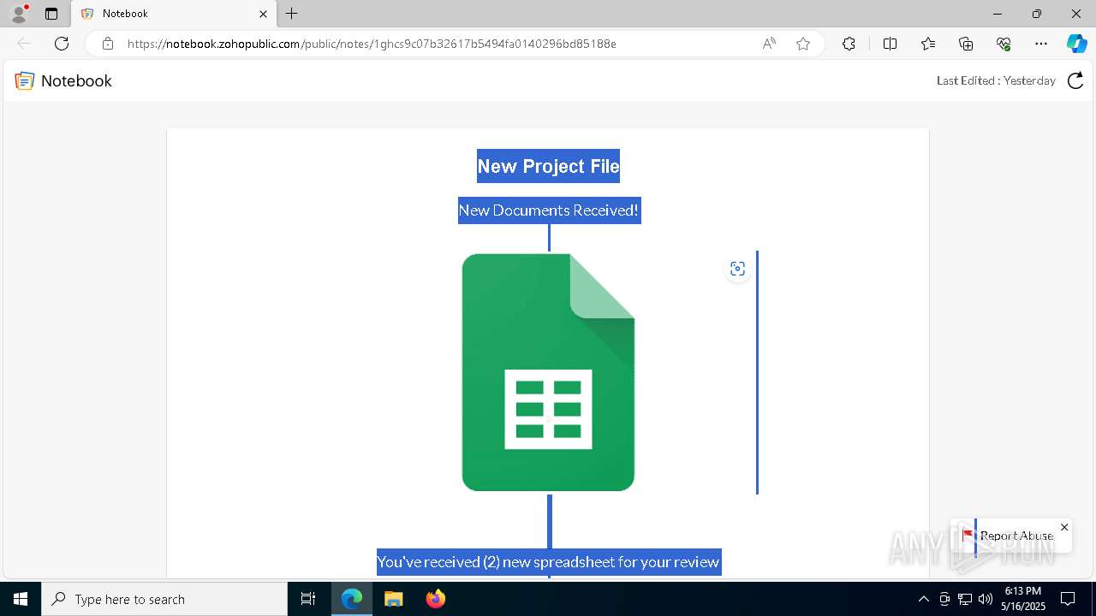The width and height of the screenshot is (1096, 616).
Task: Click the Notebook title text
Action: [x=76, y=80]
